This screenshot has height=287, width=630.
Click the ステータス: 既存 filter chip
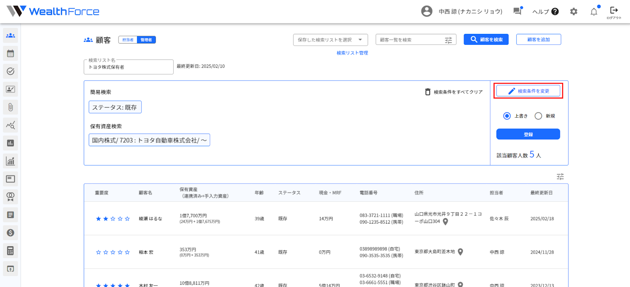[115, 107]
